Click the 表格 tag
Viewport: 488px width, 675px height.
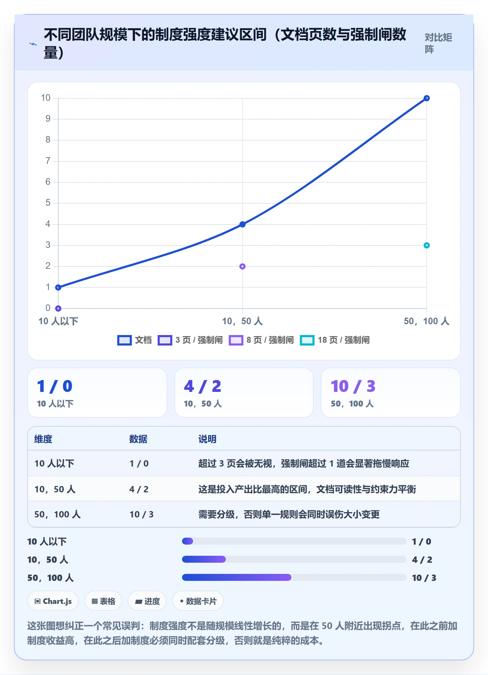[103, 601]
